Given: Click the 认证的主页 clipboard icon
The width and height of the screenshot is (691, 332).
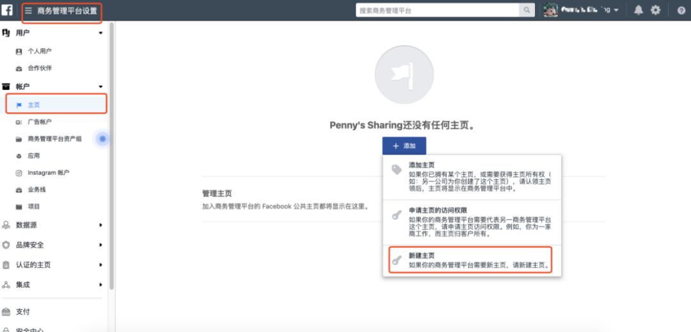Looking at the screenshot, I should (x=6, y=265).
